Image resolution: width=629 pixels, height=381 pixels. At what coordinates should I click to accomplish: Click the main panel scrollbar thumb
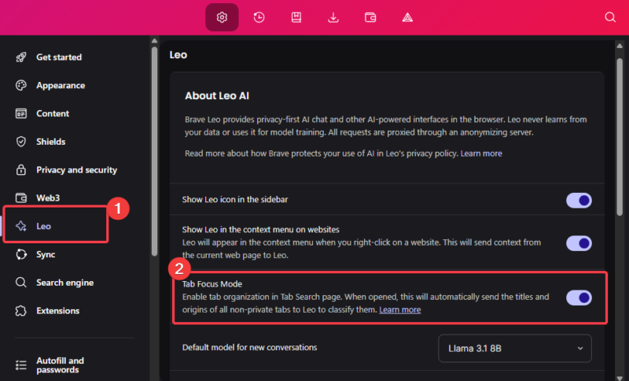[x=620, y=137]
